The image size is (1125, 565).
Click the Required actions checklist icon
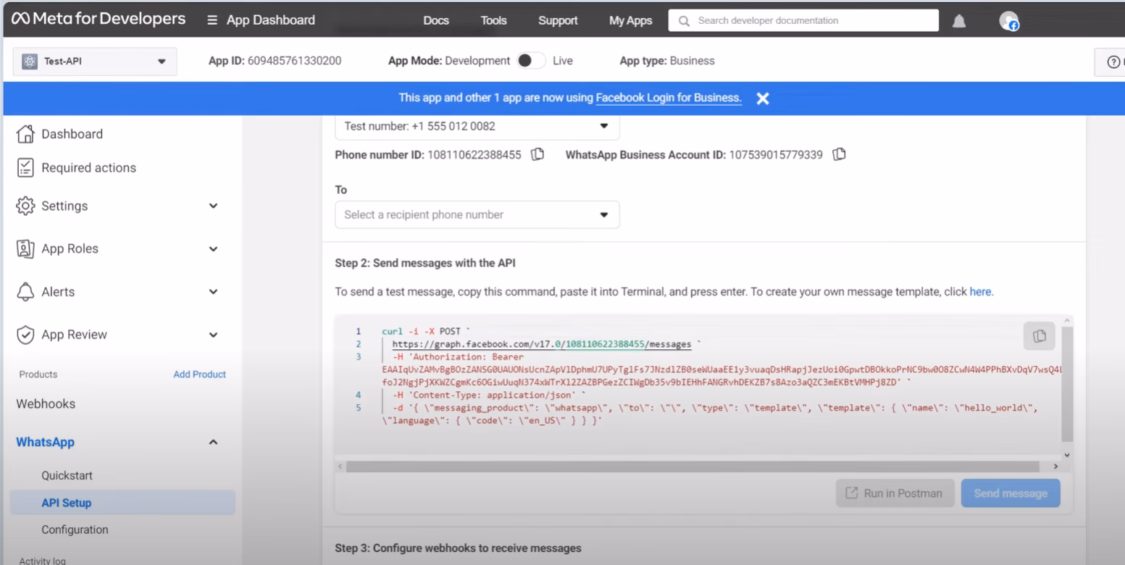click(x=25, y=168)
